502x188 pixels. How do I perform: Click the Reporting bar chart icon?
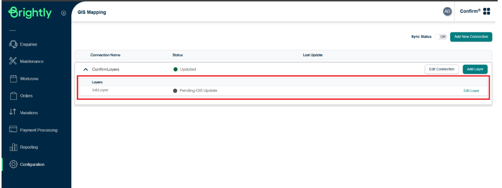[13, 147]
